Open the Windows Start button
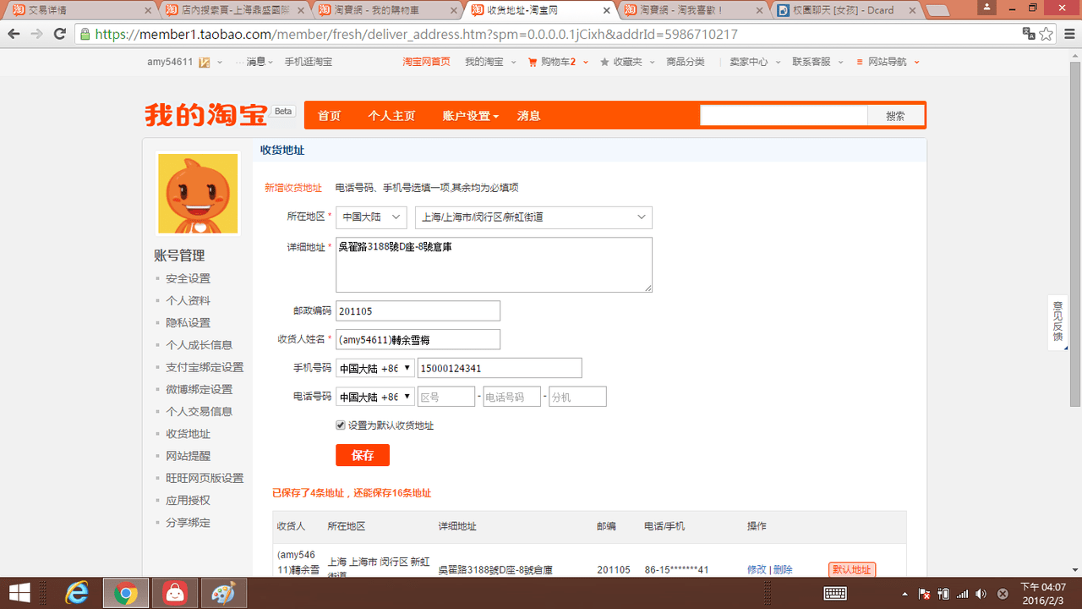The height and width of the screenshot is (609, 1082). 19,593
